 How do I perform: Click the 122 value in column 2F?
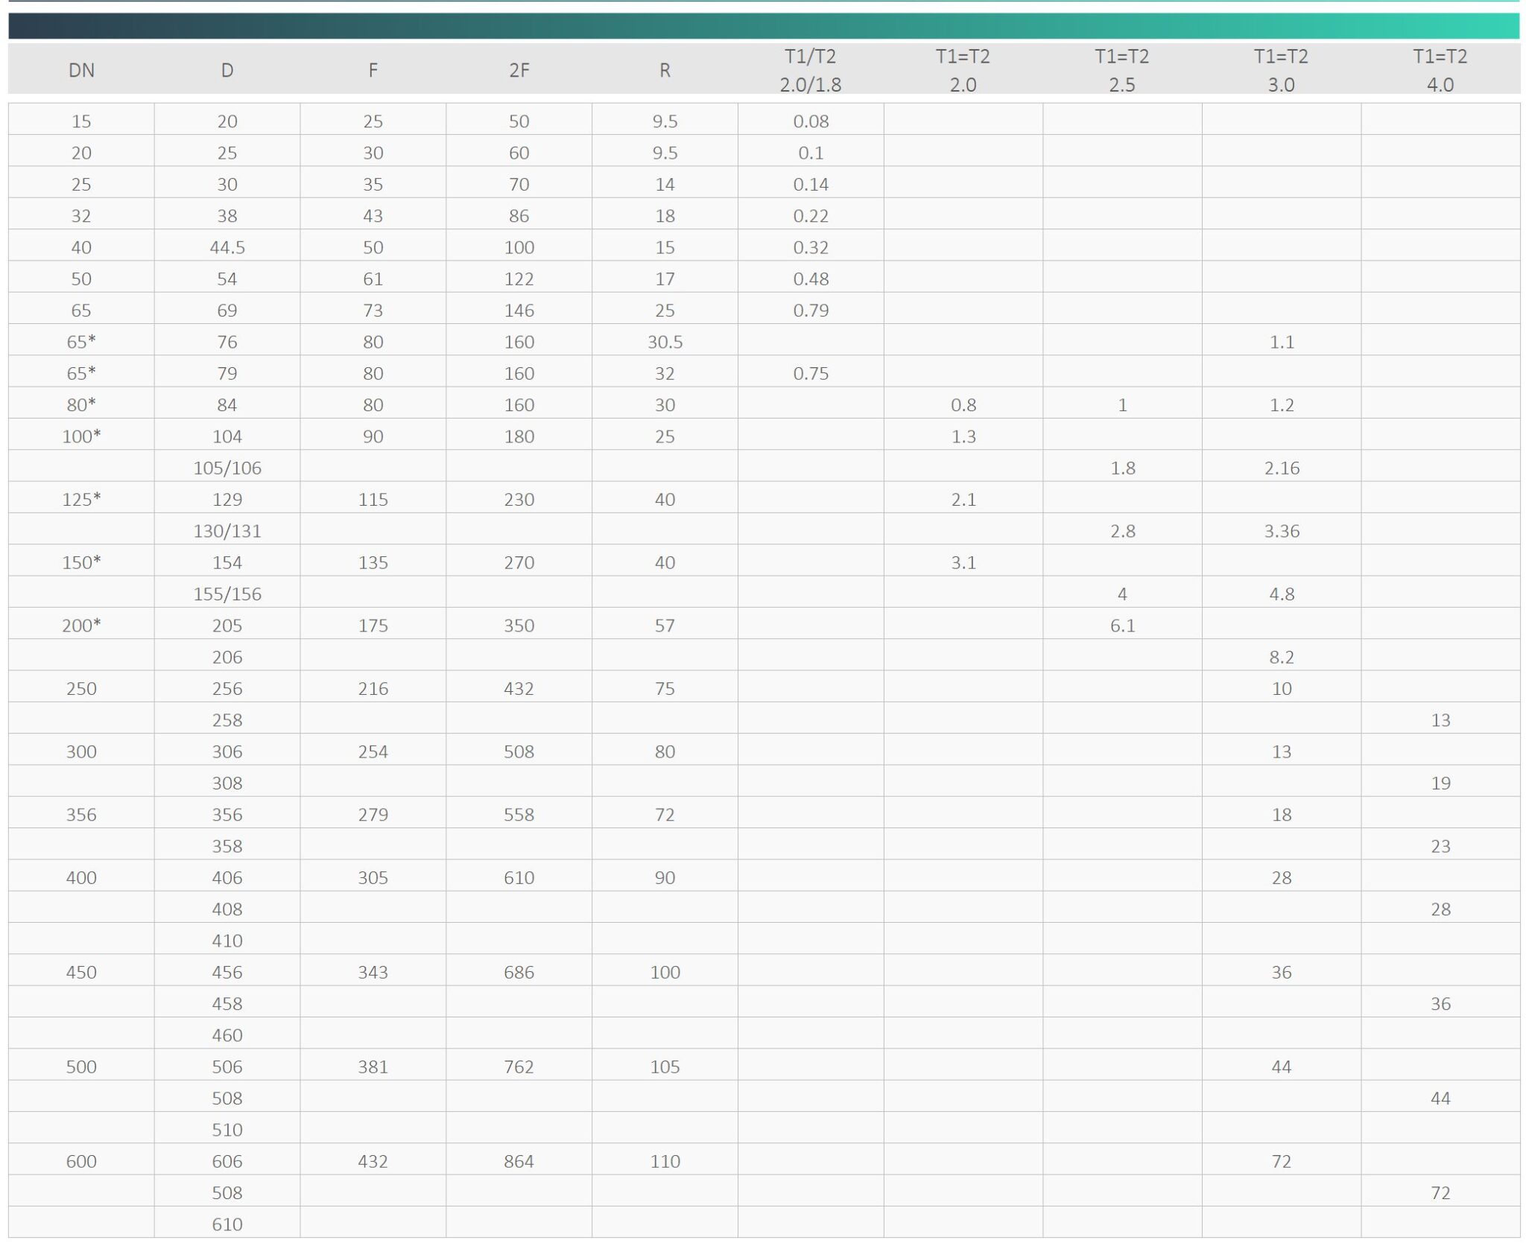click(x=519, y=279)
